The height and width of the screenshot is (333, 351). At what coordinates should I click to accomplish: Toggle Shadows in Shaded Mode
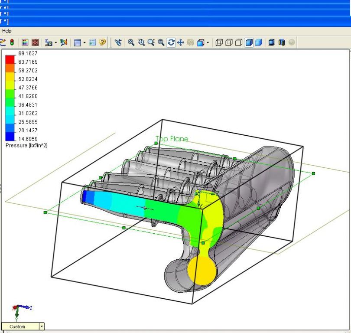[272, 42]
